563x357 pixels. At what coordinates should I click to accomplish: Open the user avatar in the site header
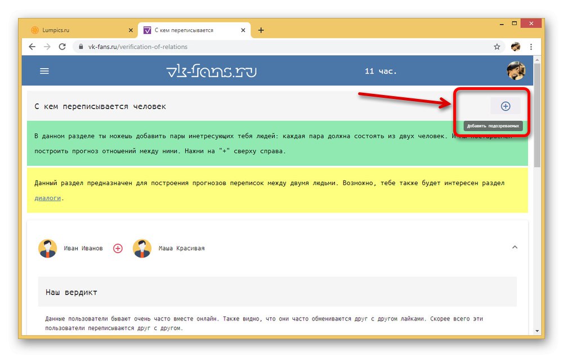516,70
